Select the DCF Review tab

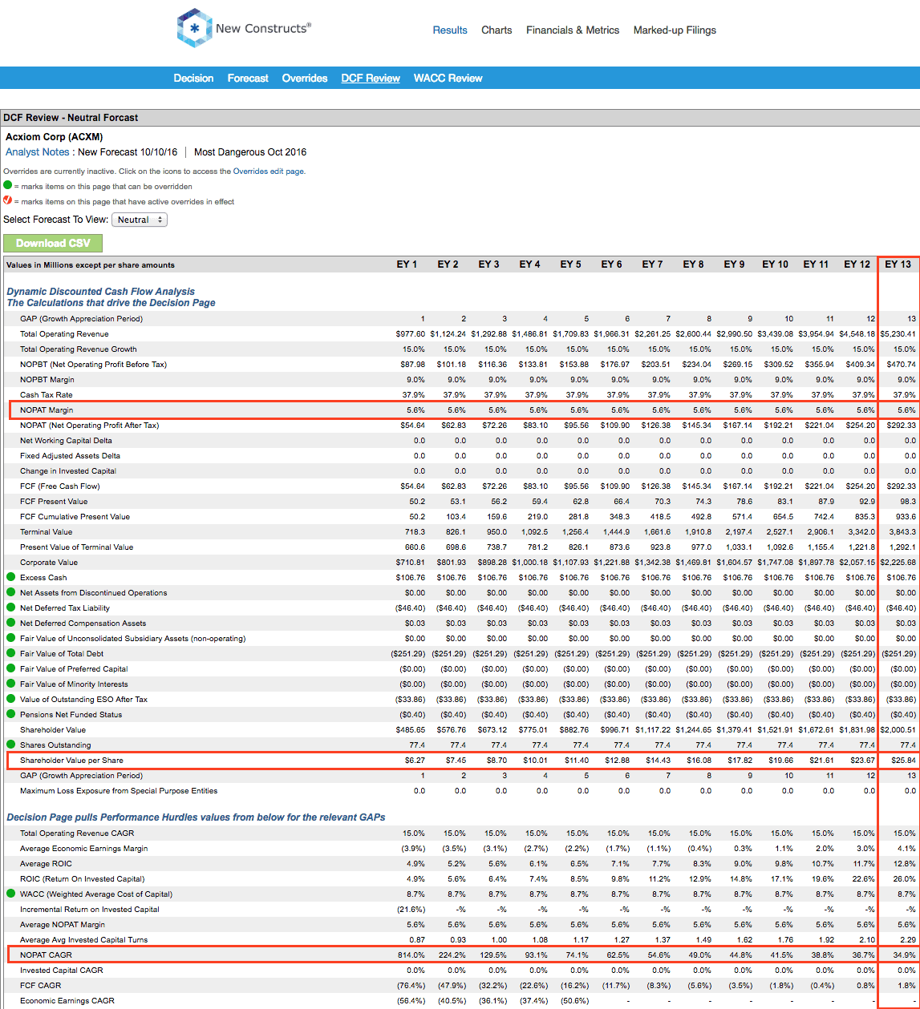[x=371, y=78]
